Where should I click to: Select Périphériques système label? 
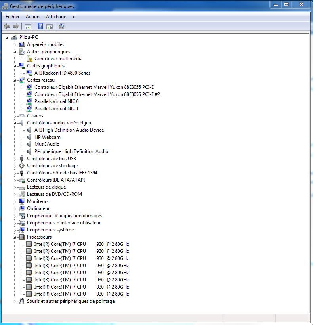[50, 230]
